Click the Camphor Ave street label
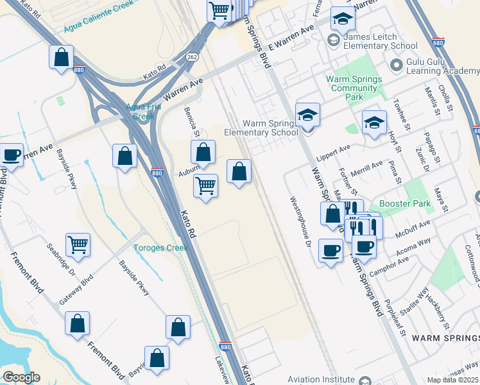Screen dimensions: 480x385 (x=389, y=267)
